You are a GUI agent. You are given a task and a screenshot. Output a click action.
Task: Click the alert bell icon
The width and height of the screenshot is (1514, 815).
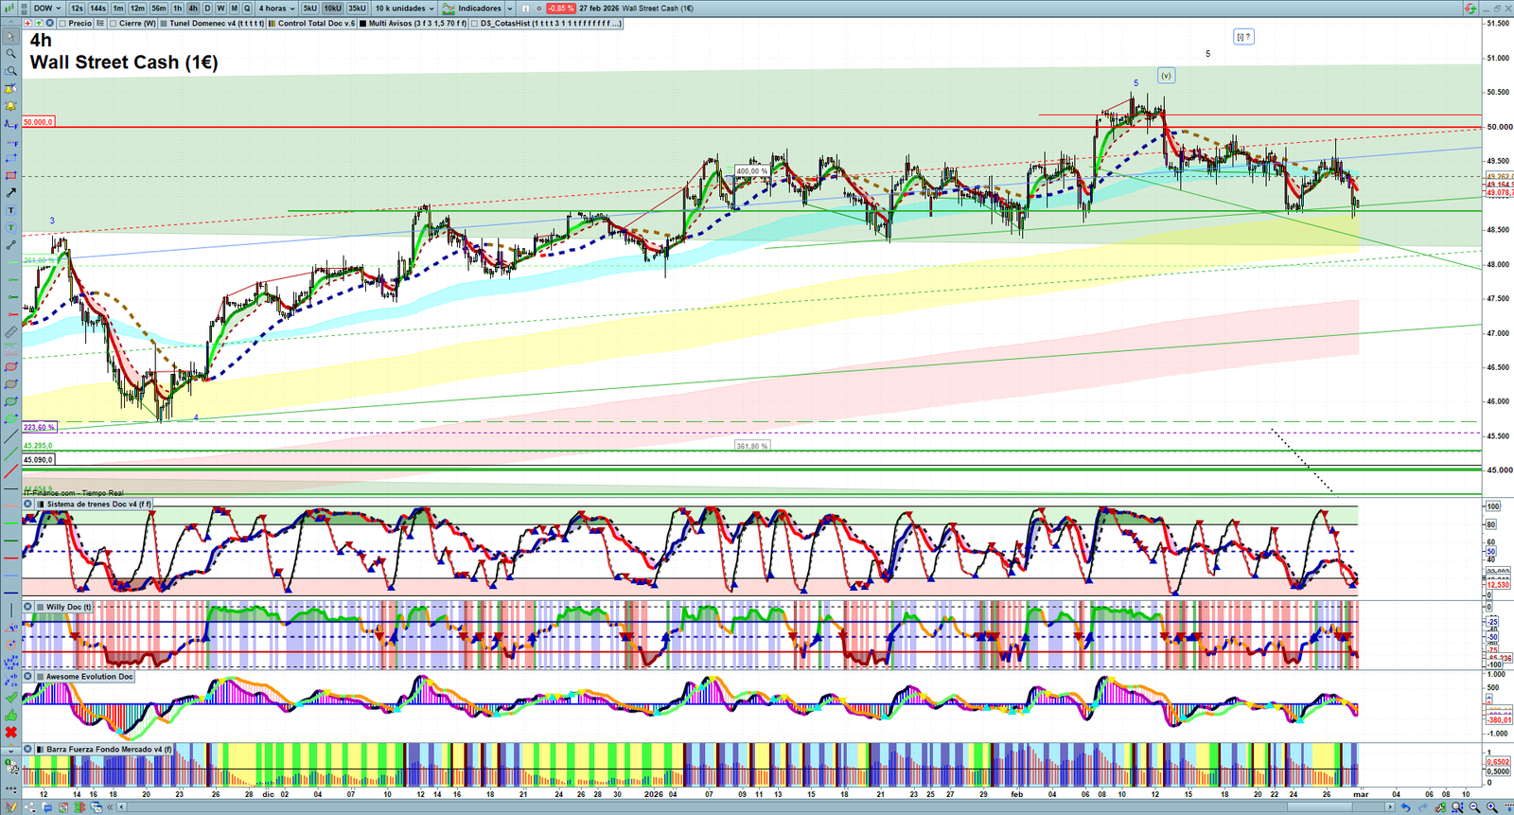[10, 106]
